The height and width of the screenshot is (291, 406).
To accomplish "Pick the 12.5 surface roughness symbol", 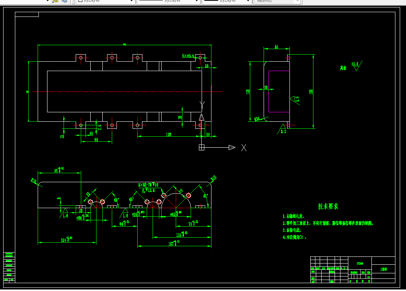I will click(x=357, y=66).
